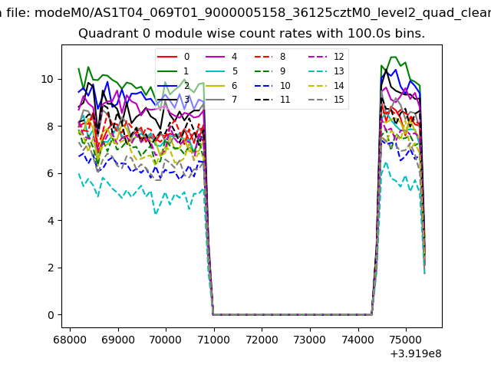The width and height of the screenshot is (491, 368).
Task: Click the black solid line sample for module 3
Action: pyautogui.click(x=168, y=100)
